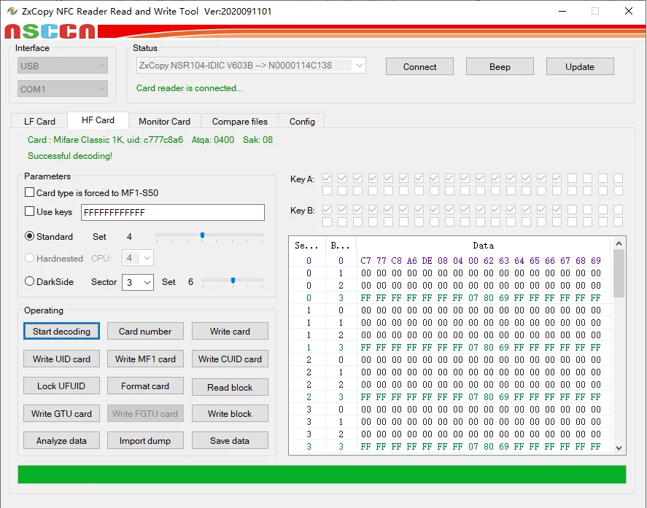The width and height of the screenshot is (647, 508).
Task: Click Write CUID card
Action: 230,359
